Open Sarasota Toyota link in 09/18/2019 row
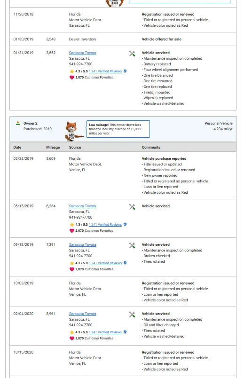This screenshot has height=378, width=252. pos(82,244)
